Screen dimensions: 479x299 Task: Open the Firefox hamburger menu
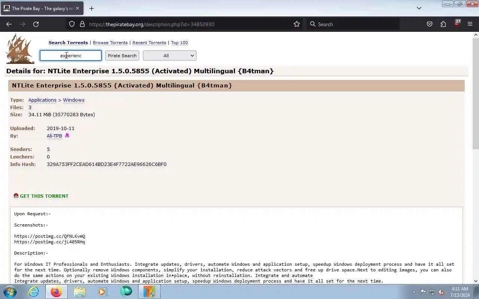click(x=470, y=24)
